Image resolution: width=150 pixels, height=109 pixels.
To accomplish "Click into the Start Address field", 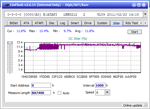I will pos(41,85).
